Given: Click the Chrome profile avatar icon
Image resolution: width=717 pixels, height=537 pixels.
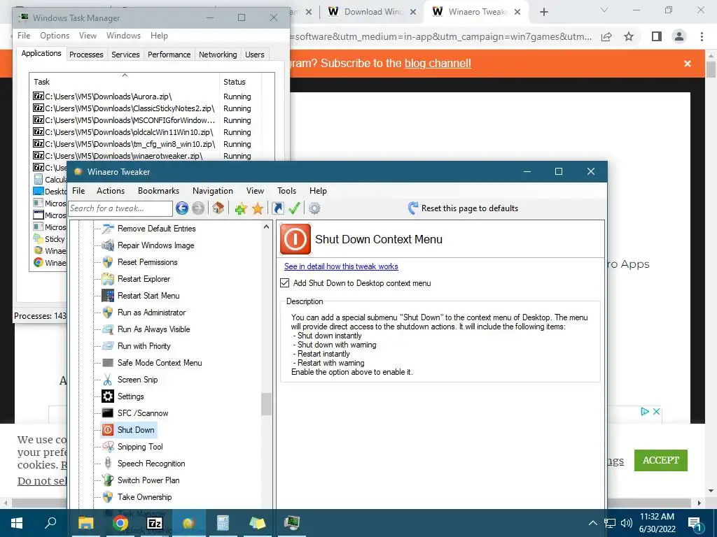Looking at the screenshot, I should coord(679,36).
